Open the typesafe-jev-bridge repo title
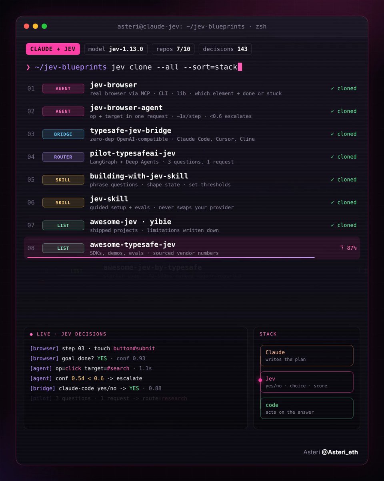Image resolution: width=384 pixels, height=481 pixels. tap(130, 131)
